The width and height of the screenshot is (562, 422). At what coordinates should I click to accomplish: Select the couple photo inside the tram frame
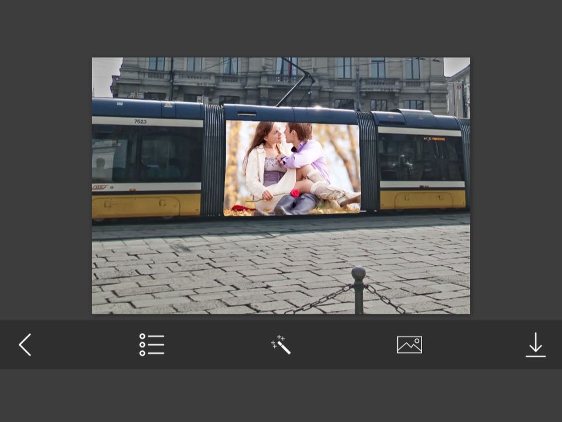point(292,168)
